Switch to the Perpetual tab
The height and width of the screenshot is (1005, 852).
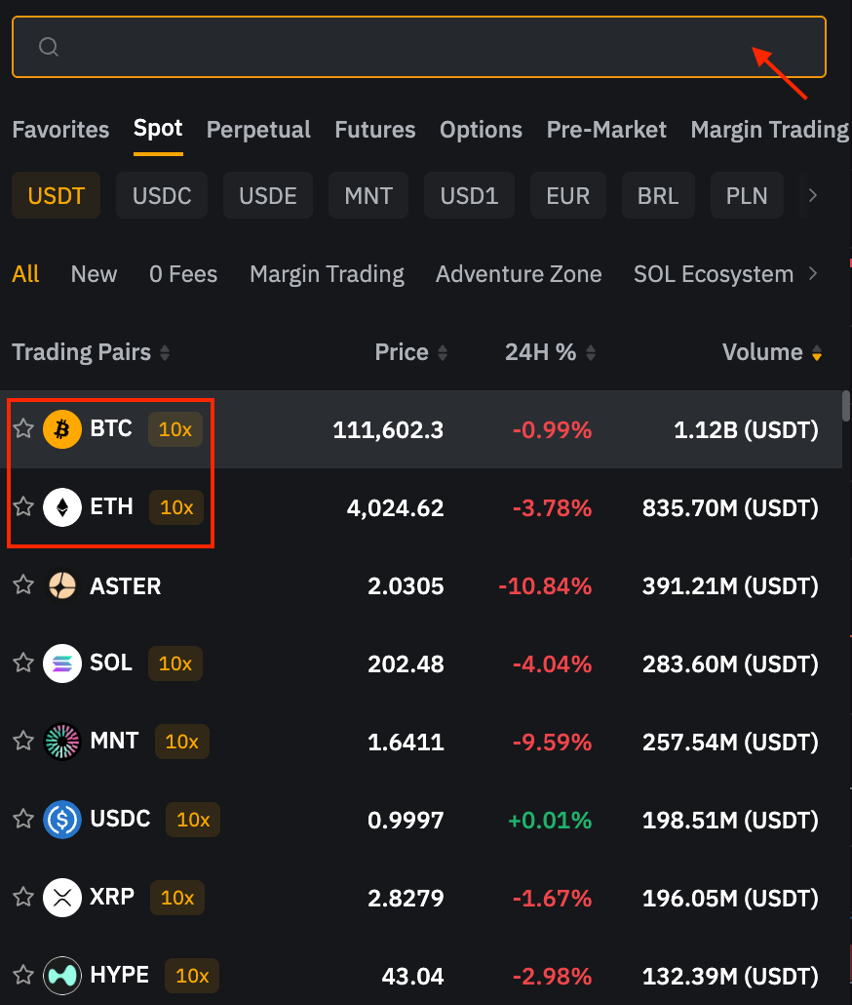click(258, 130)
